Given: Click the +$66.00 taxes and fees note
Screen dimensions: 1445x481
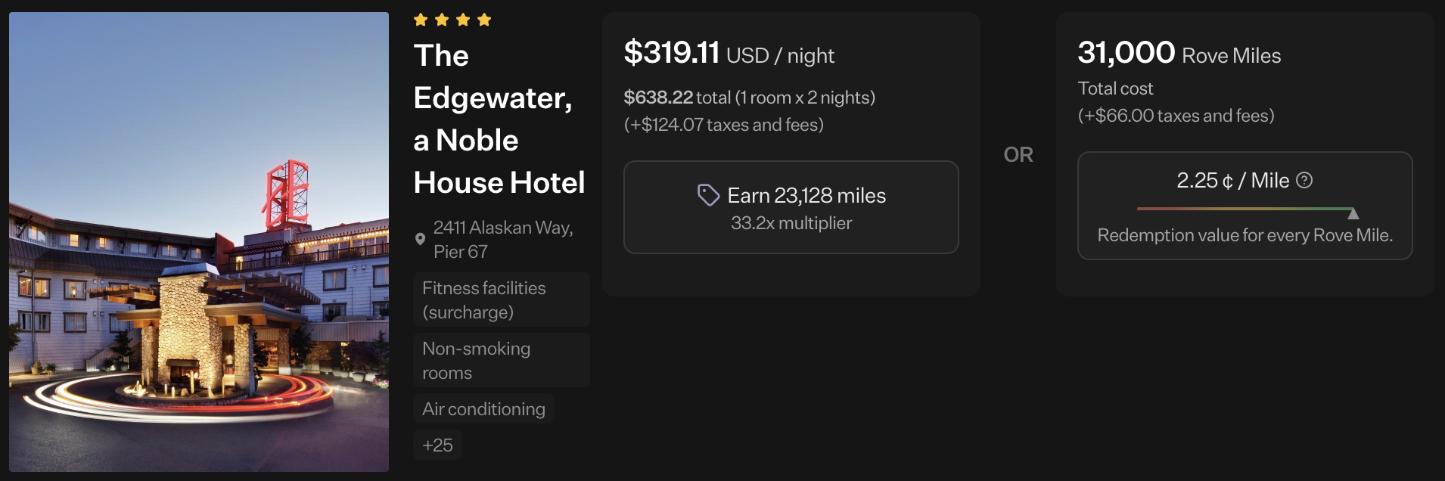Looking at the screenshot, I should [1176, 116].
